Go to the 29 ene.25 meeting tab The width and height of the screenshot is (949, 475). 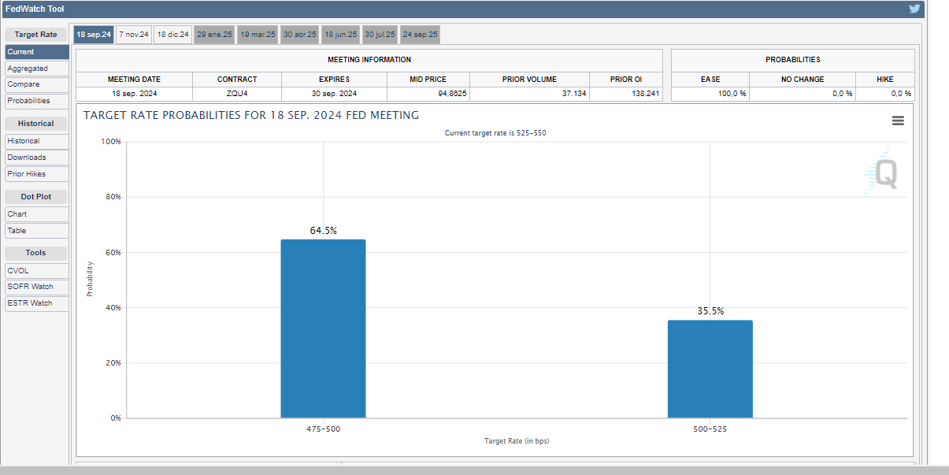[214, 35]
